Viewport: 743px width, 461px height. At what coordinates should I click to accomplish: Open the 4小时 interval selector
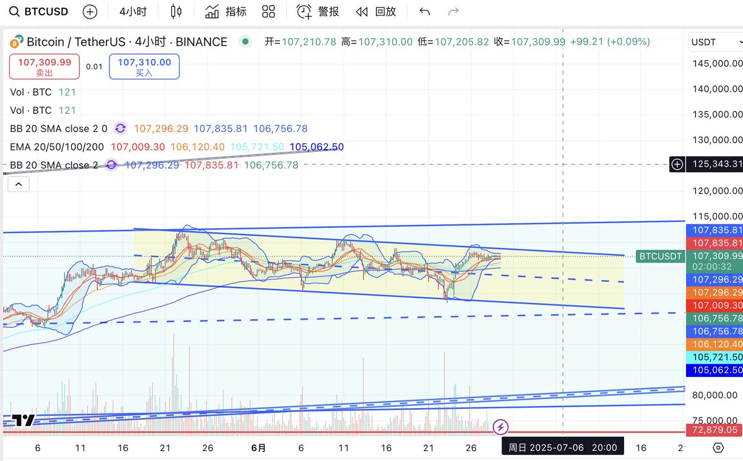click(132, 11)
